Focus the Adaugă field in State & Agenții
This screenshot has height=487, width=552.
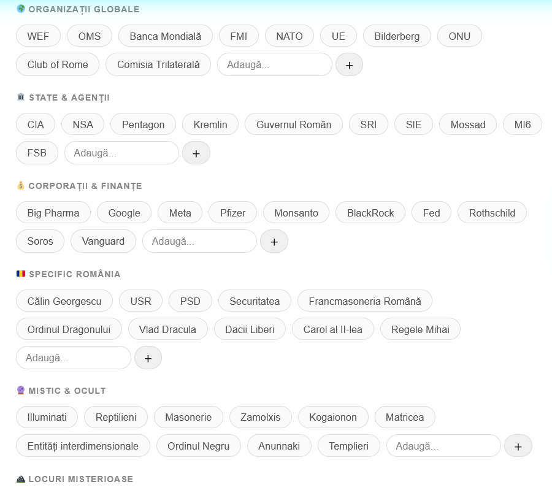(x=121, y=153)
